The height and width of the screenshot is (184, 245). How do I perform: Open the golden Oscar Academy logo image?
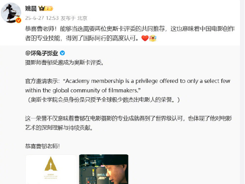51,169
